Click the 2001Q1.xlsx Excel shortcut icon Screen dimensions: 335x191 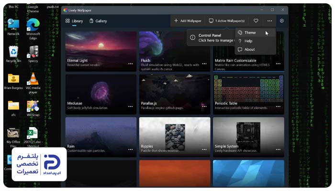tap(33, 137)
